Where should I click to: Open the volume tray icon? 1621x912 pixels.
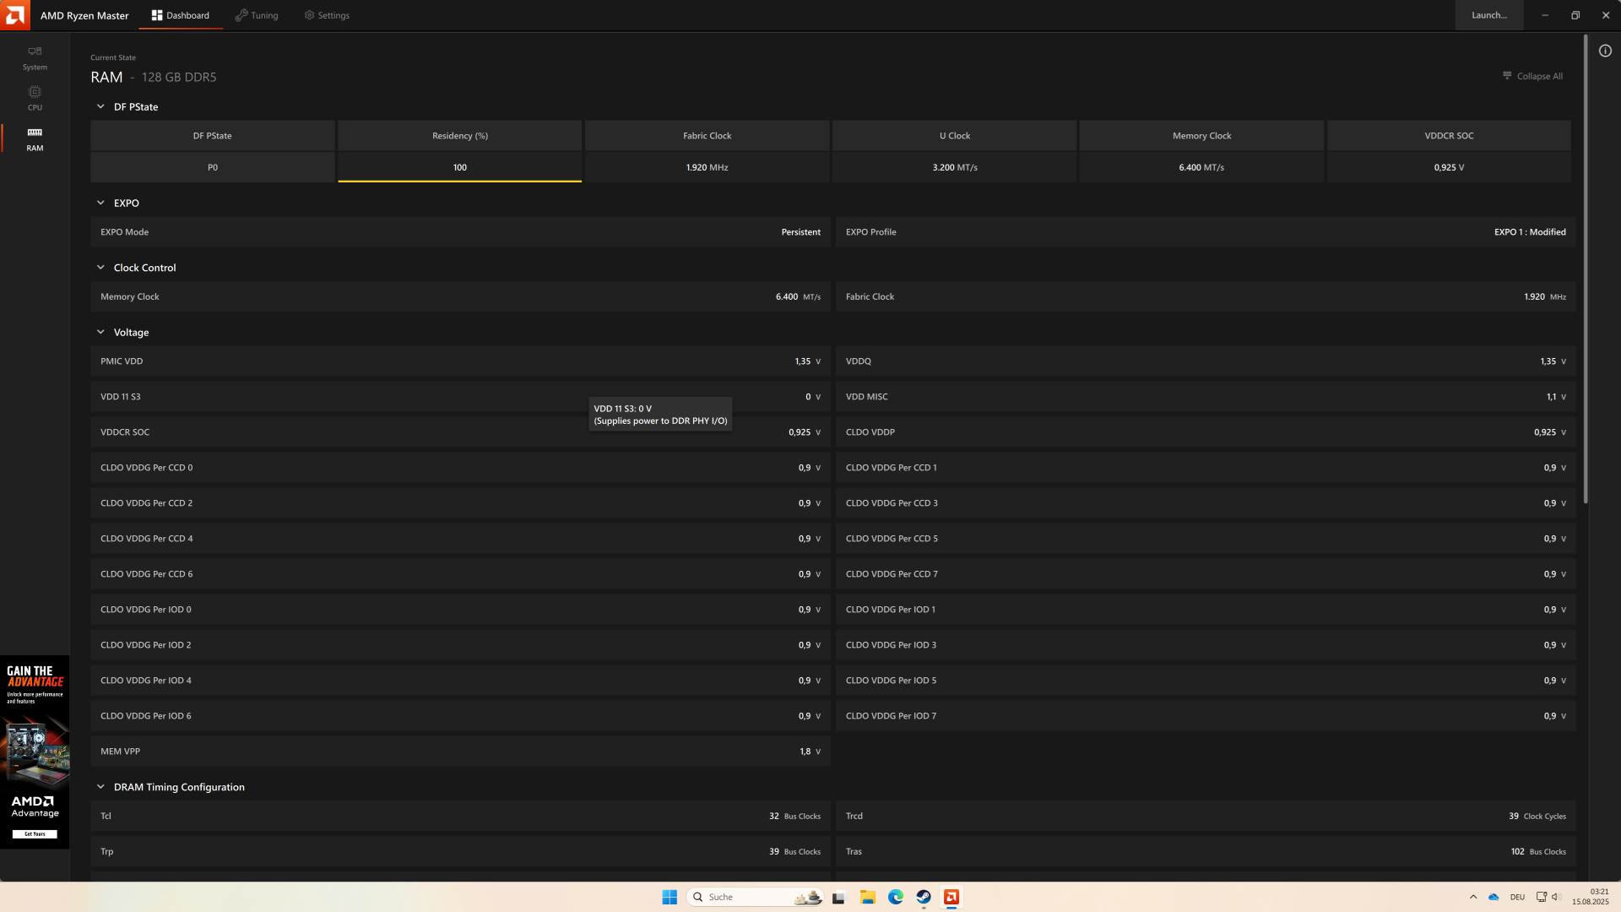(1556, 897)
